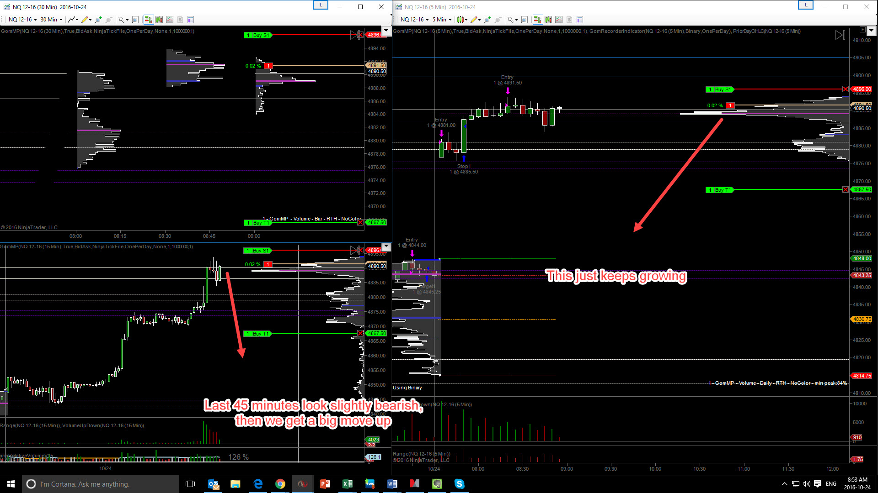Open Strategies dollar icon in 5 Min window
The image size is (878, 493).
[x=569, y=20]
